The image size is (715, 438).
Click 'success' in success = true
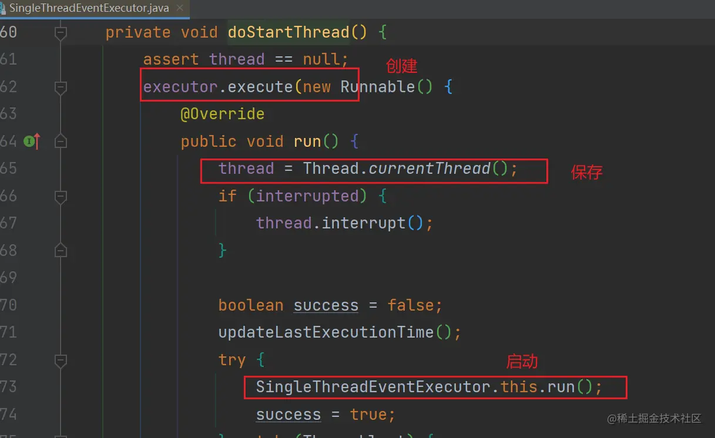(288, 415)
